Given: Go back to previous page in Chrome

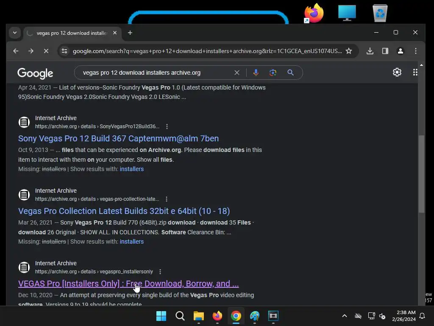Looking at the screenshot, I should coord(16,51).
